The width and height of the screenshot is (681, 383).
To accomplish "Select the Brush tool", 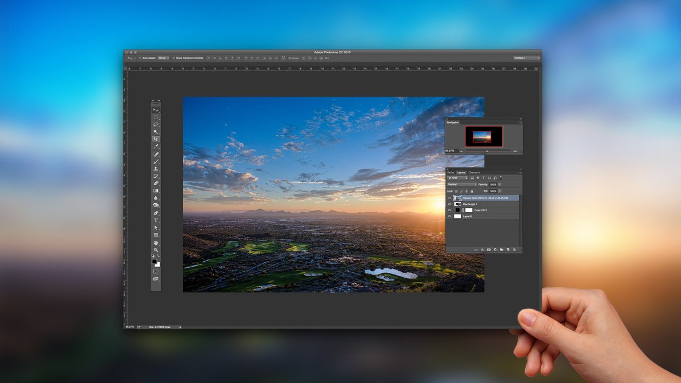I will click(x=155, y=160).
